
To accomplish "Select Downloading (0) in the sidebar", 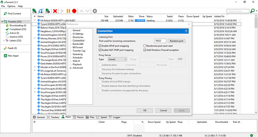I will pyautogui.click(x=16, y=26).
